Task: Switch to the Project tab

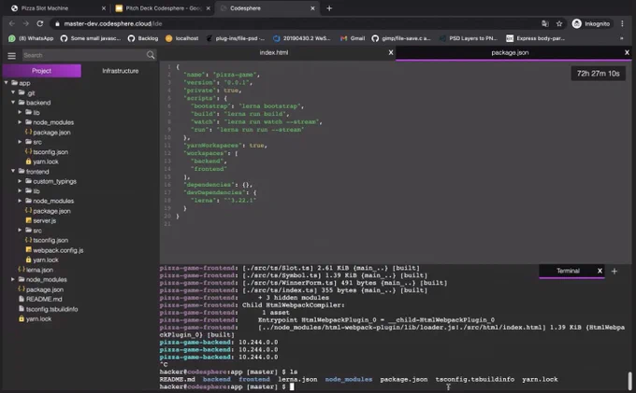Action: [x=42, y=71]
